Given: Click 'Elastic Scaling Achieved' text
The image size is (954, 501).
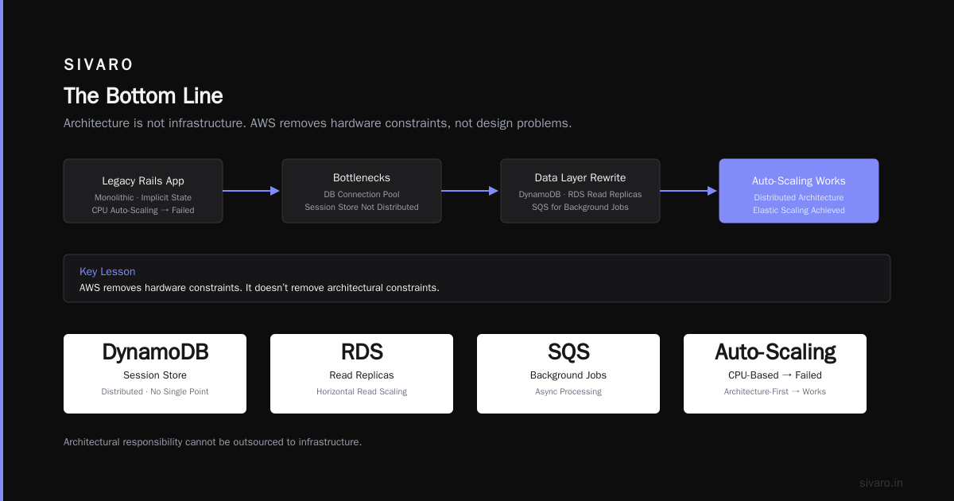Looking at the screenshot, I should pos(799,210).
